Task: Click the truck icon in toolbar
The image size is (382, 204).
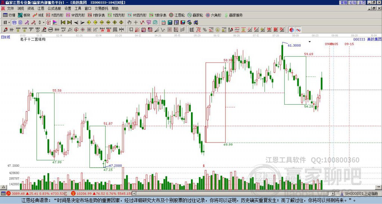Action: [195, 22]
